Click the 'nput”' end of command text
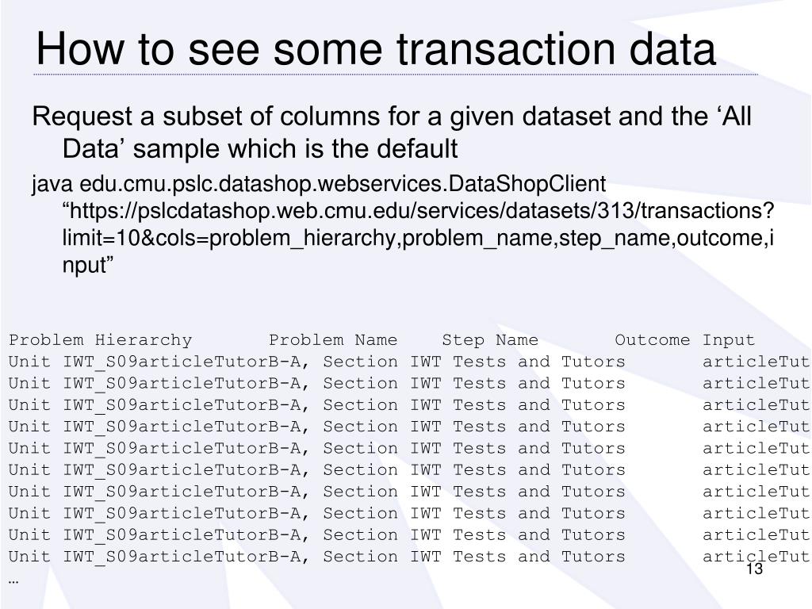 (x=87, y=265)
